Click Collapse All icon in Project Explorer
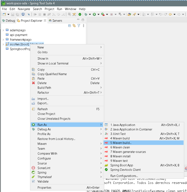The height and width of the screenshot is (192, 187). [x=70, y=26]
